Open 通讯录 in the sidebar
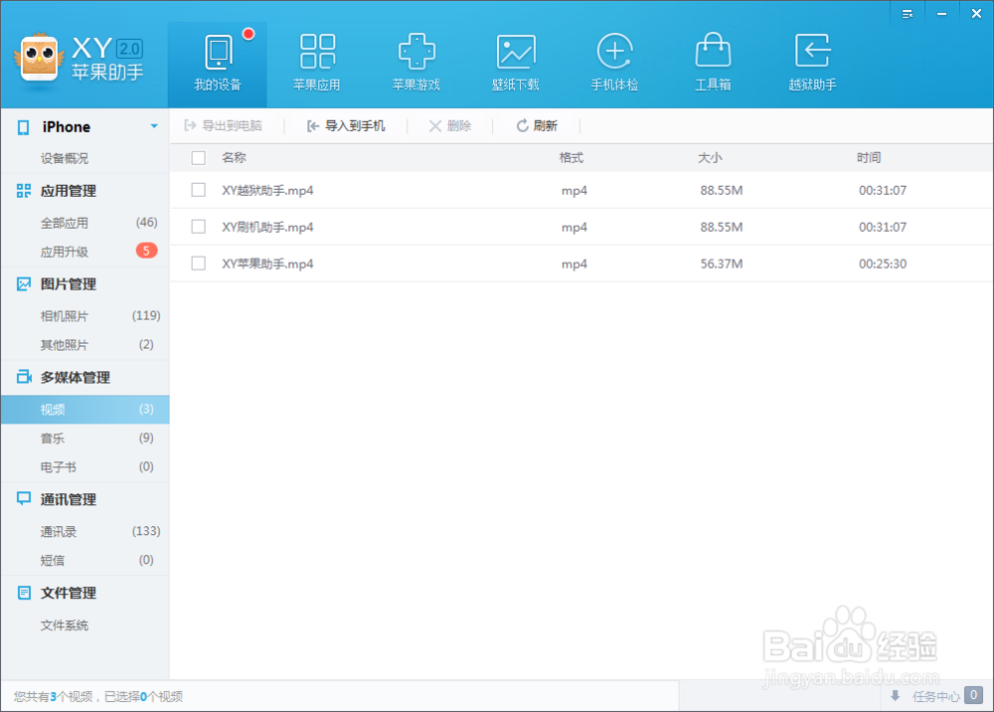The image size is (994, 712). coord(59,531)
